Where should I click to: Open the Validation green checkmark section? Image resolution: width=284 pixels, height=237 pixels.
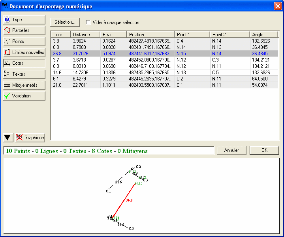[x=24, y=96]
